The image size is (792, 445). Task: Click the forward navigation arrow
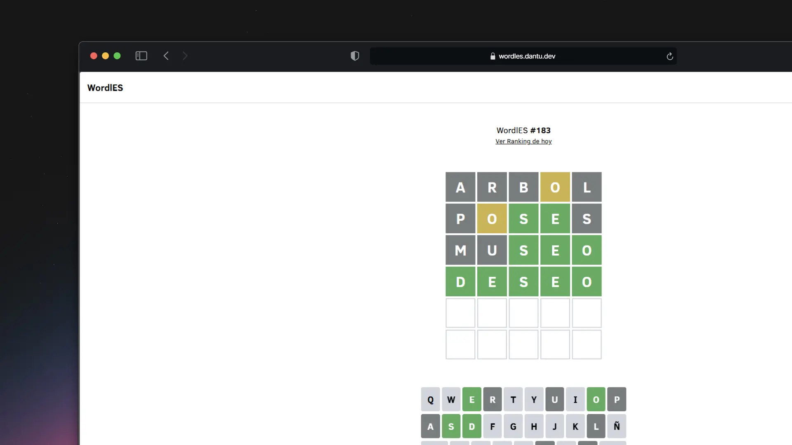(x=185, y=56)
